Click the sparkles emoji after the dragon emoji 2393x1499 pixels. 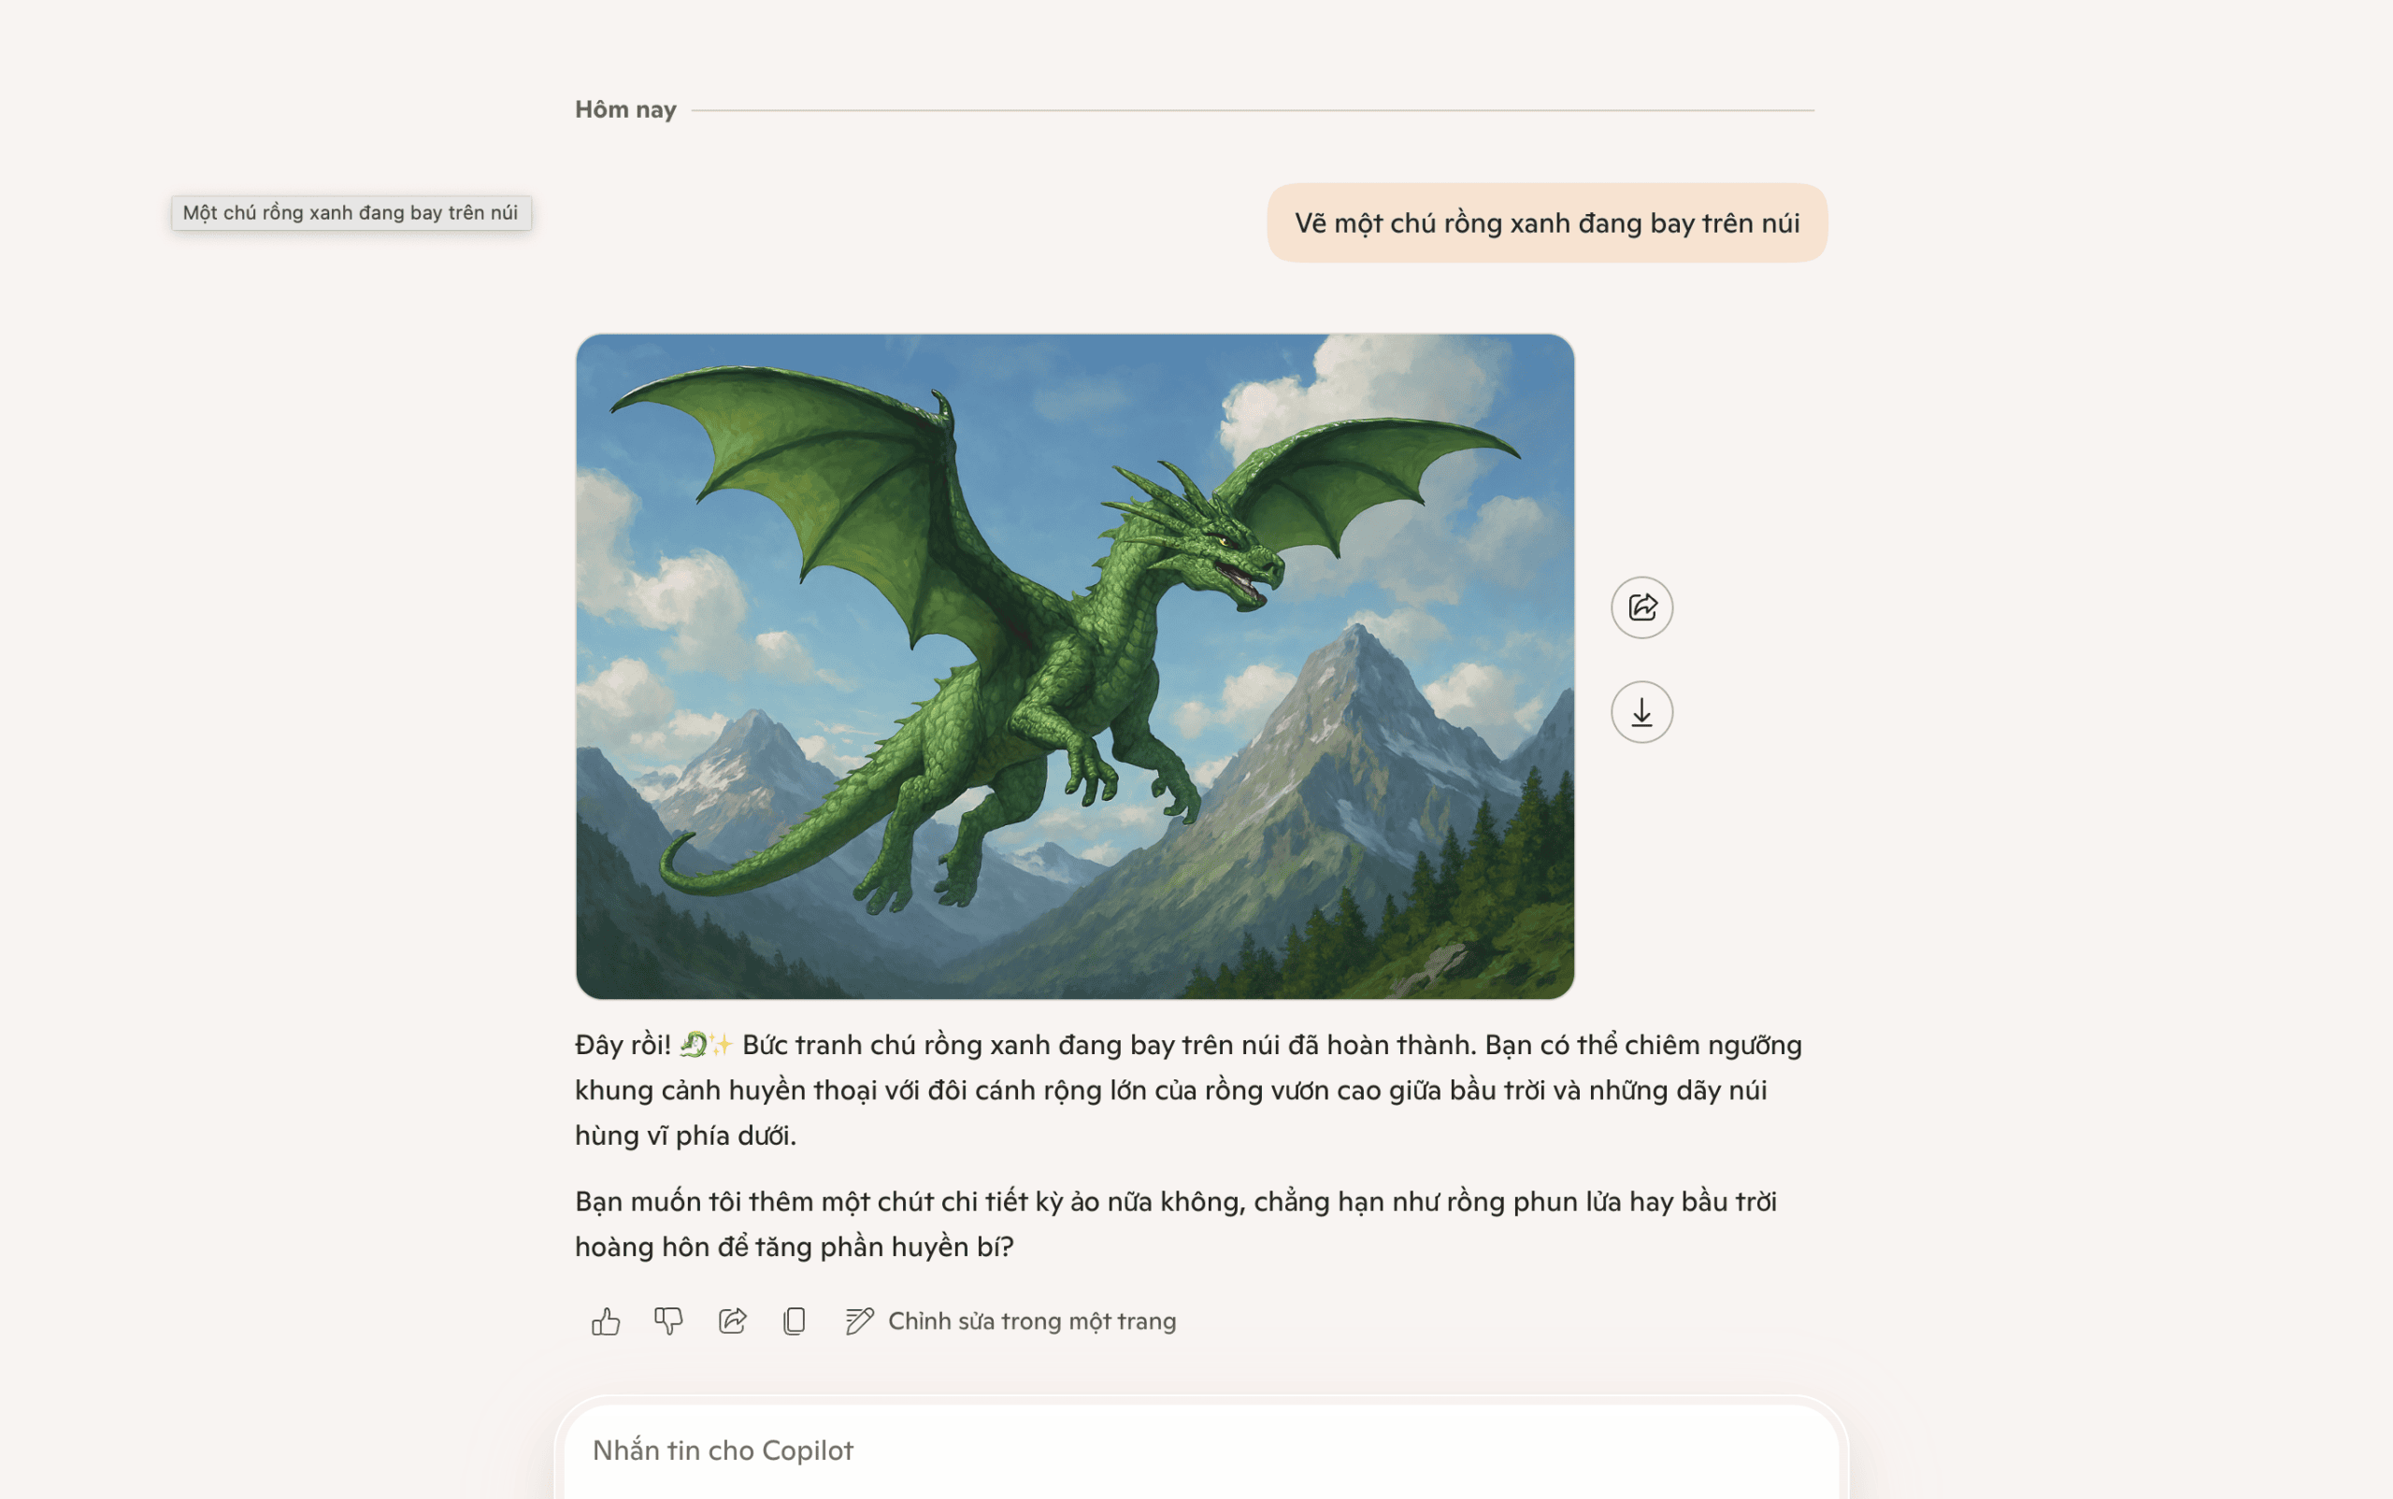(721, 1044)
